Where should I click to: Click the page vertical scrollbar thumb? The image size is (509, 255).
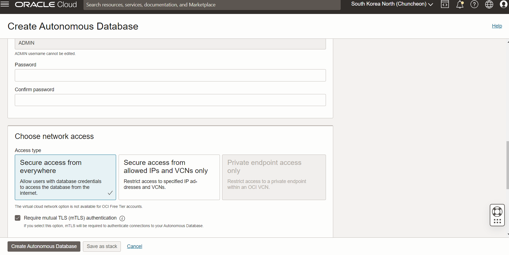(508, 165)
